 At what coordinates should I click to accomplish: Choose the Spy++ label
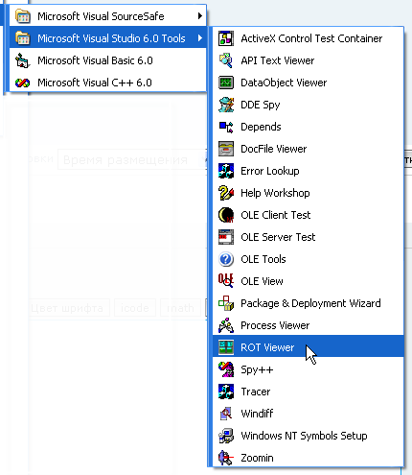pos(257,369)
